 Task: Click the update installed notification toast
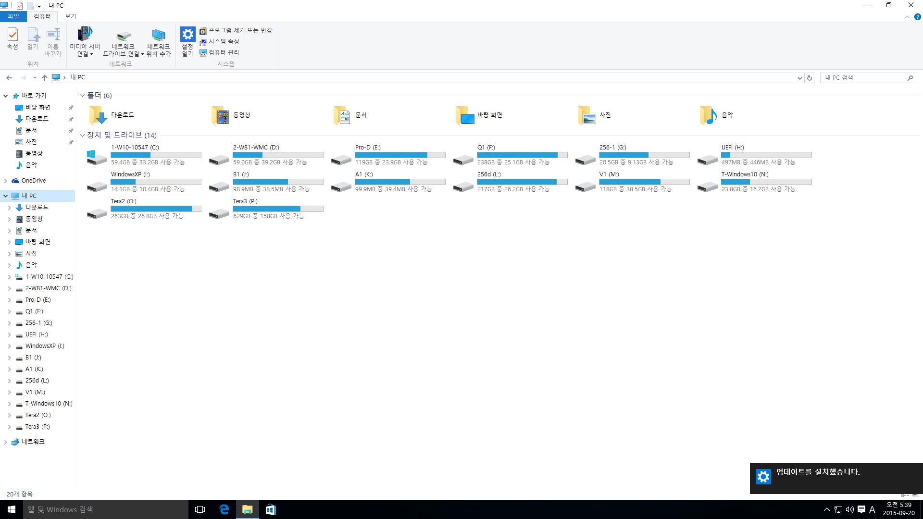click(x=836, y=478)
